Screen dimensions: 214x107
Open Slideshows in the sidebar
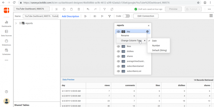pyautogui.click(x=6, y=43)
